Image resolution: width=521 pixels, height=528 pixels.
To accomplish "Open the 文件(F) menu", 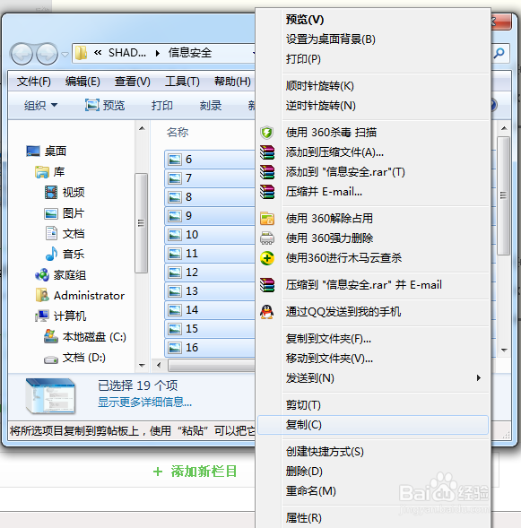I will (x=34, y=82).
